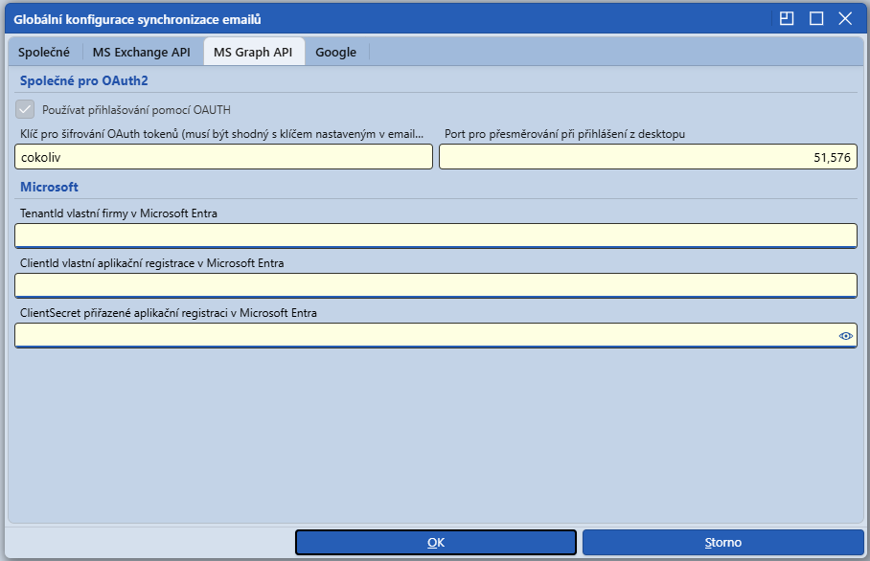Close the email synchronization dialog

(845, 19)
